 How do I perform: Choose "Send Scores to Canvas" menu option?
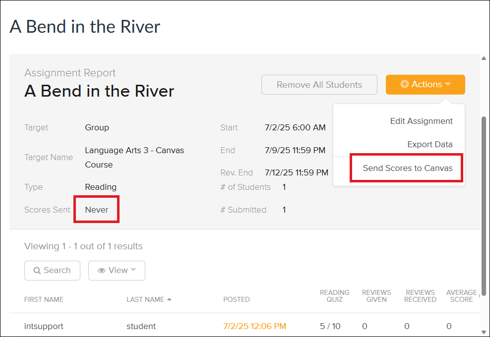point(406,168)
